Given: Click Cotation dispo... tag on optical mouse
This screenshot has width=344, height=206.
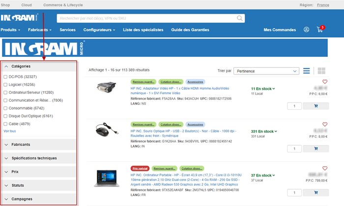Looking at the screenshot, I should point(171,125).
